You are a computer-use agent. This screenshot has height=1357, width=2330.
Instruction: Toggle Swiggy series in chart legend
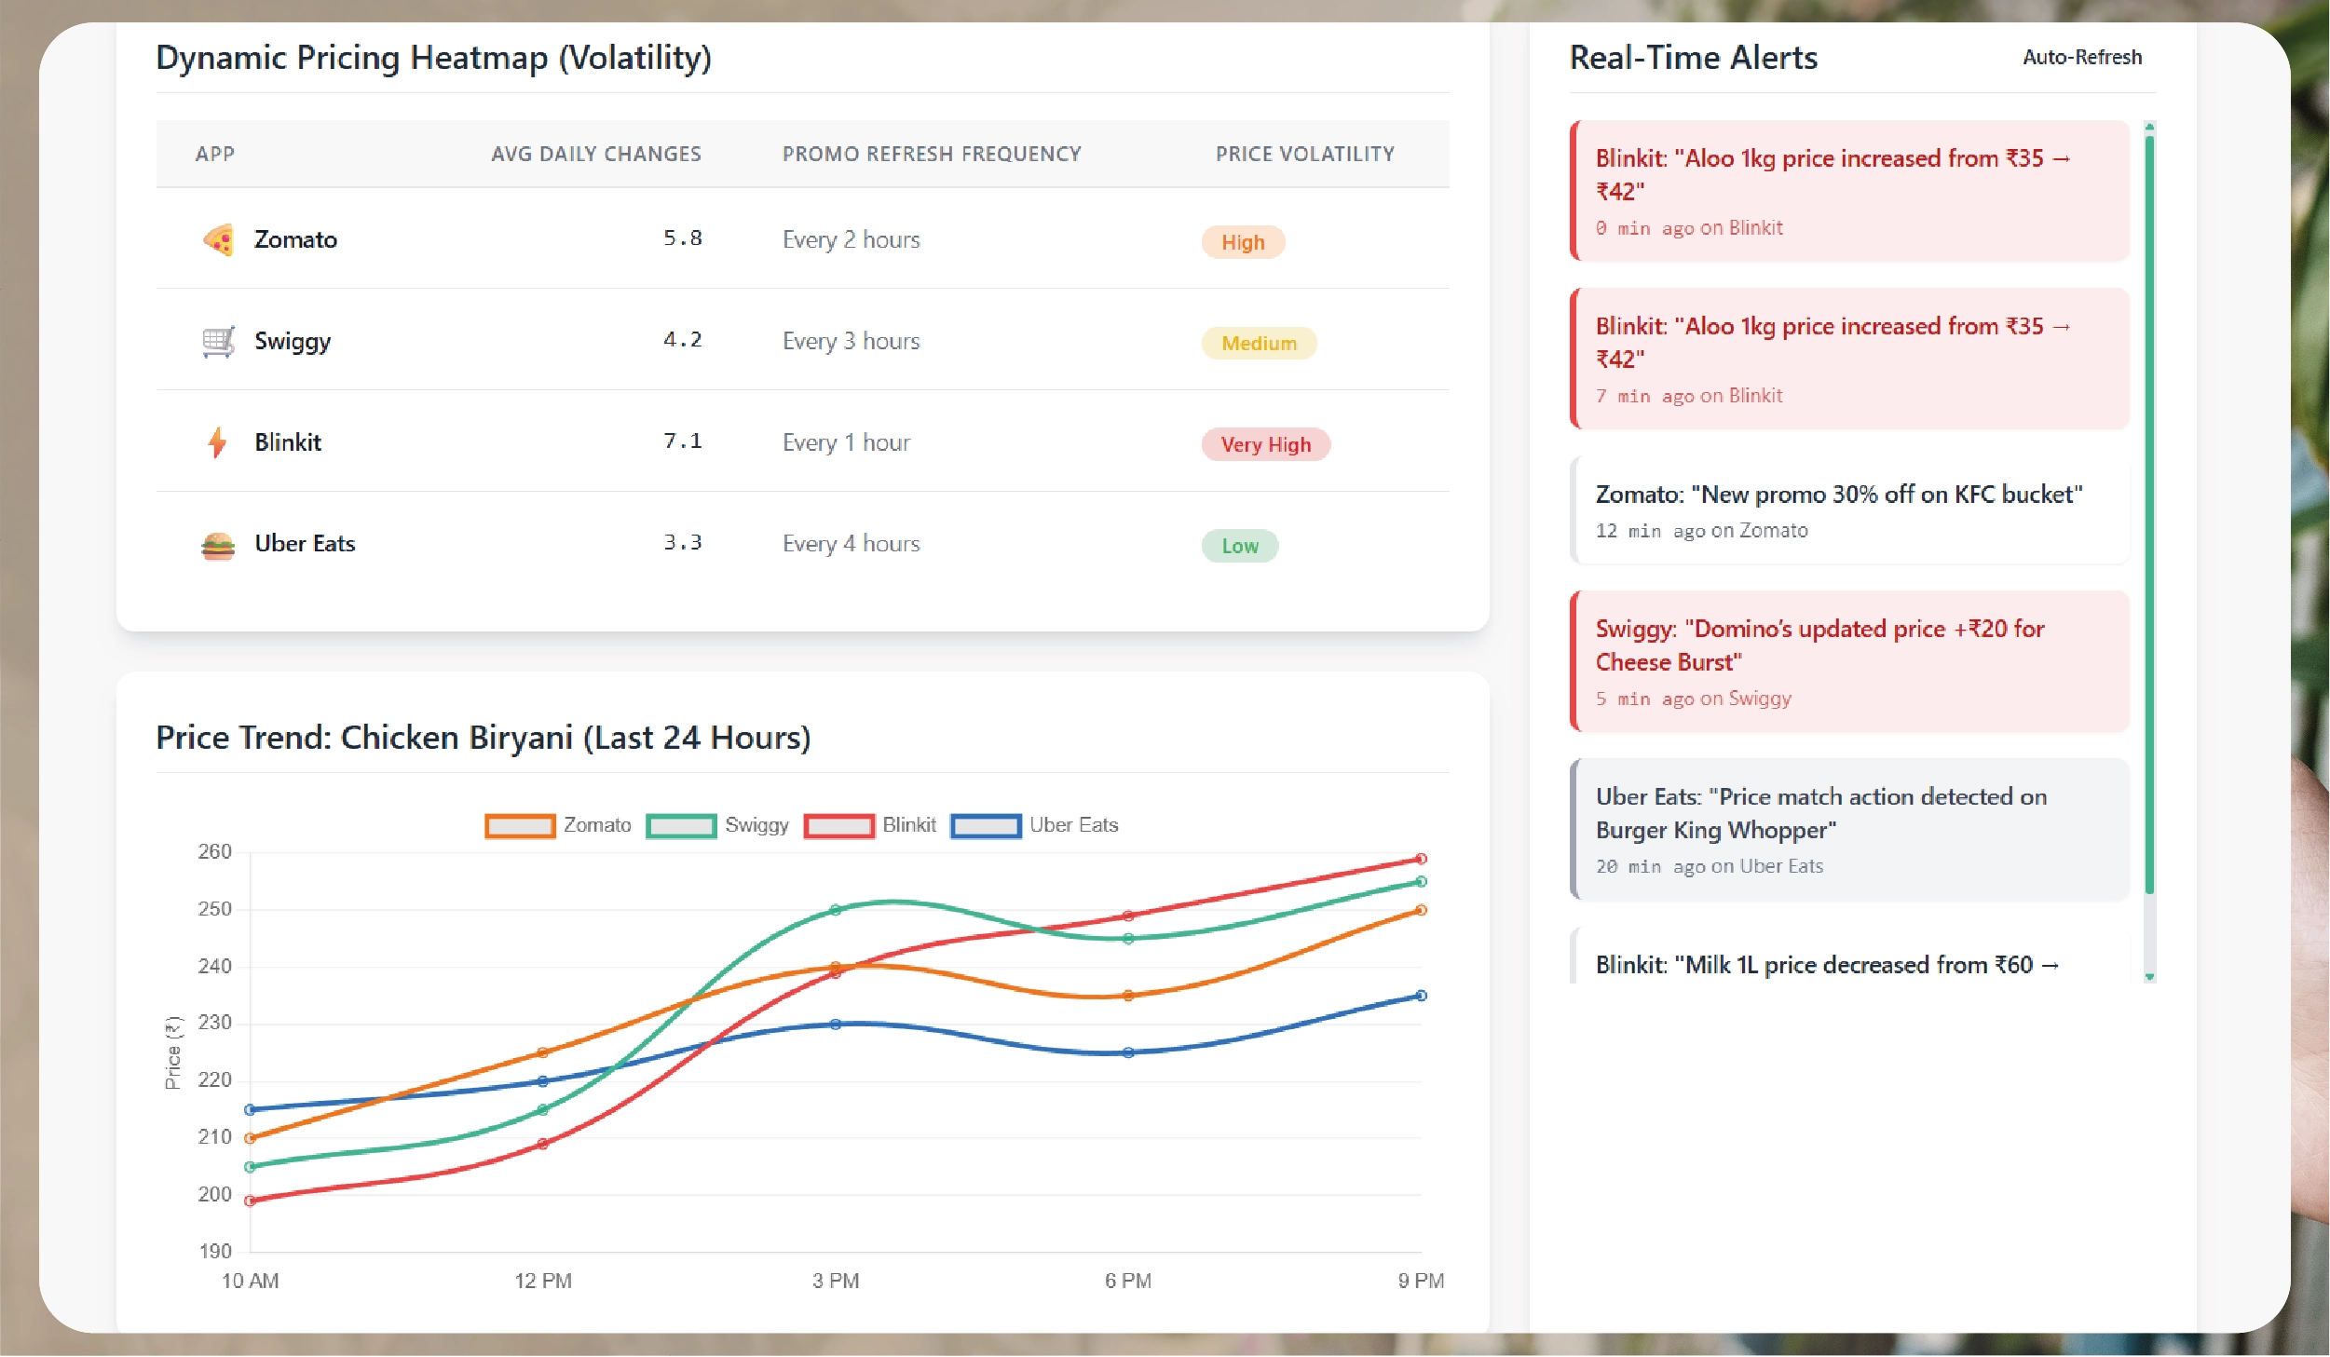tap(681, 826)
